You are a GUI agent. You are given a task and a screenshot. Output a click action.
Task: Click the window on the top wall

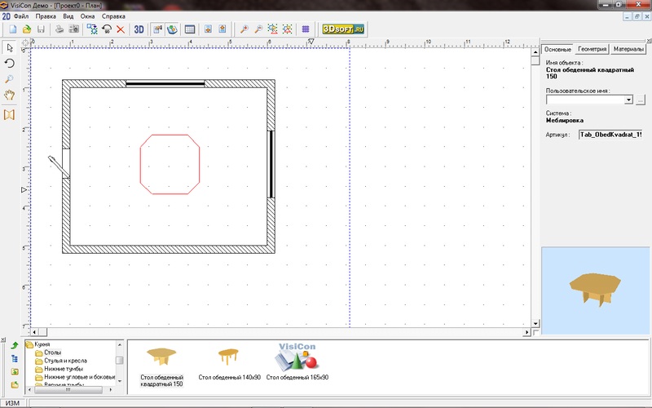165,84
